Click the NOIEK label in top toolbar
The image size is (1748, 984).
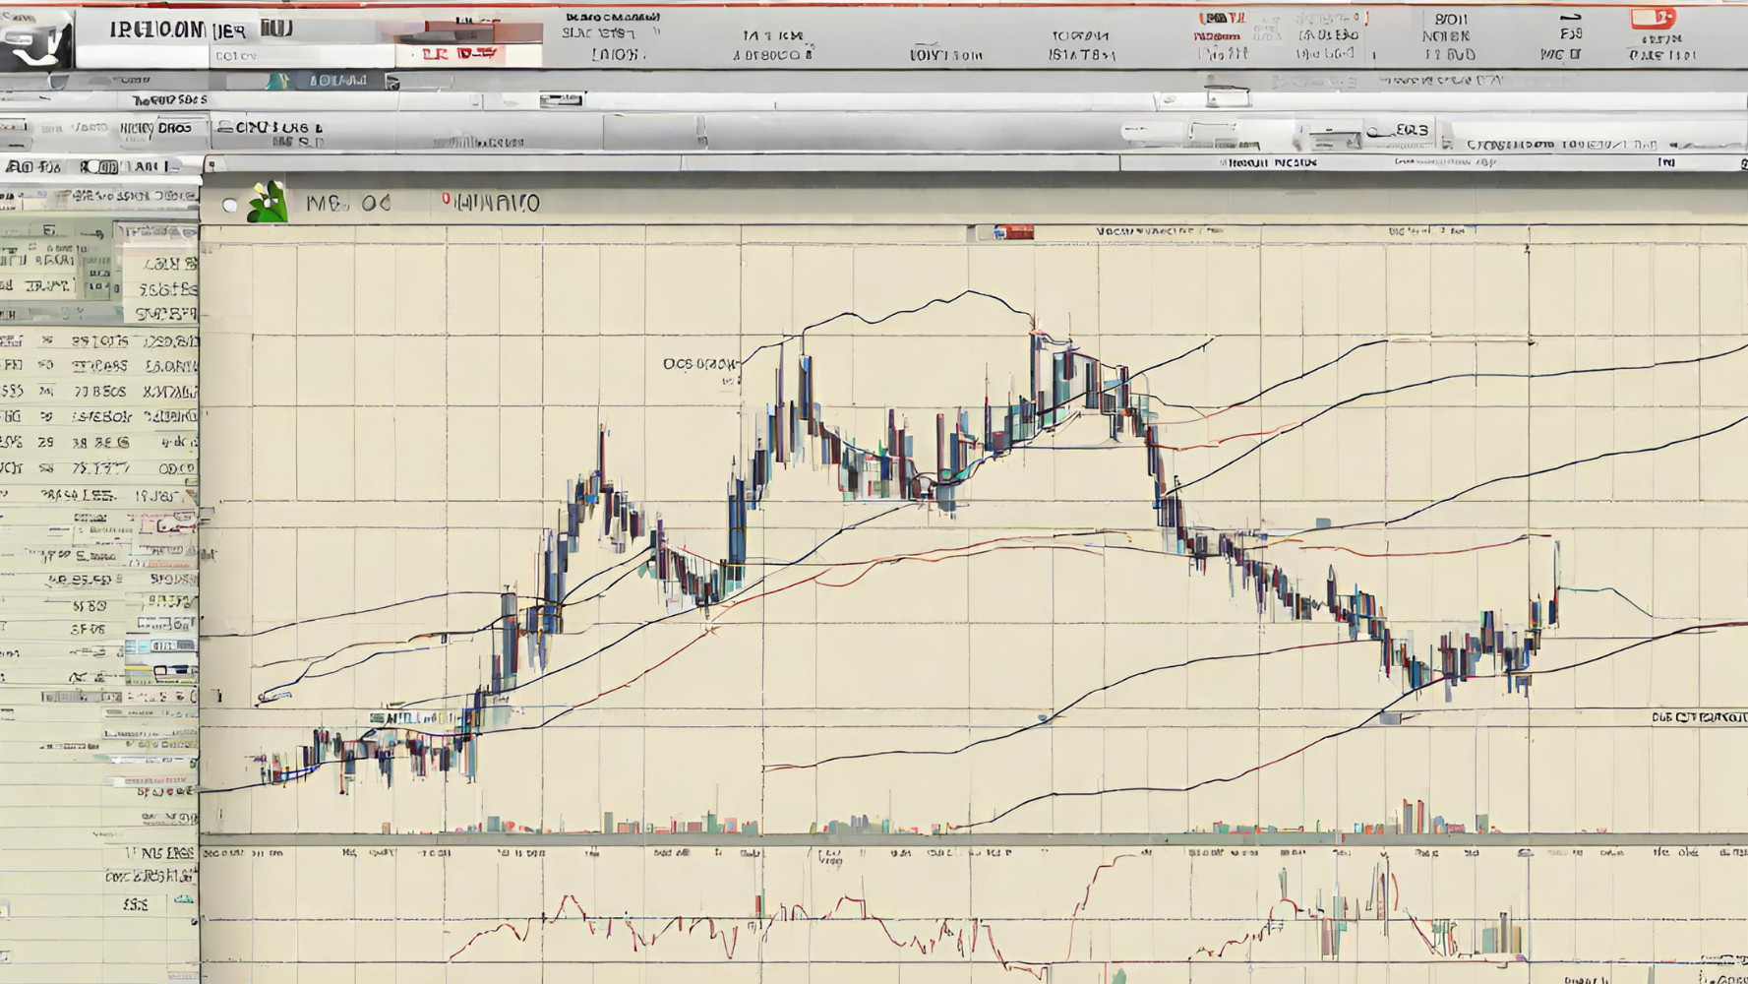(1446, 36)
